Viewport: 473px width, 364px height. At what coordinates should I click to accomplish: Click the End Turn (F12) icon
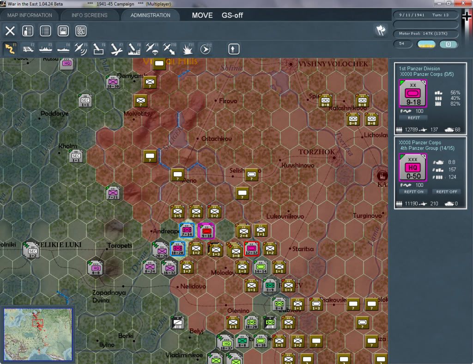point(205,49)
